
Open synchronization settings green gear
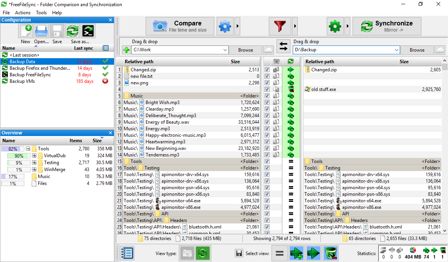click(335, 26)
